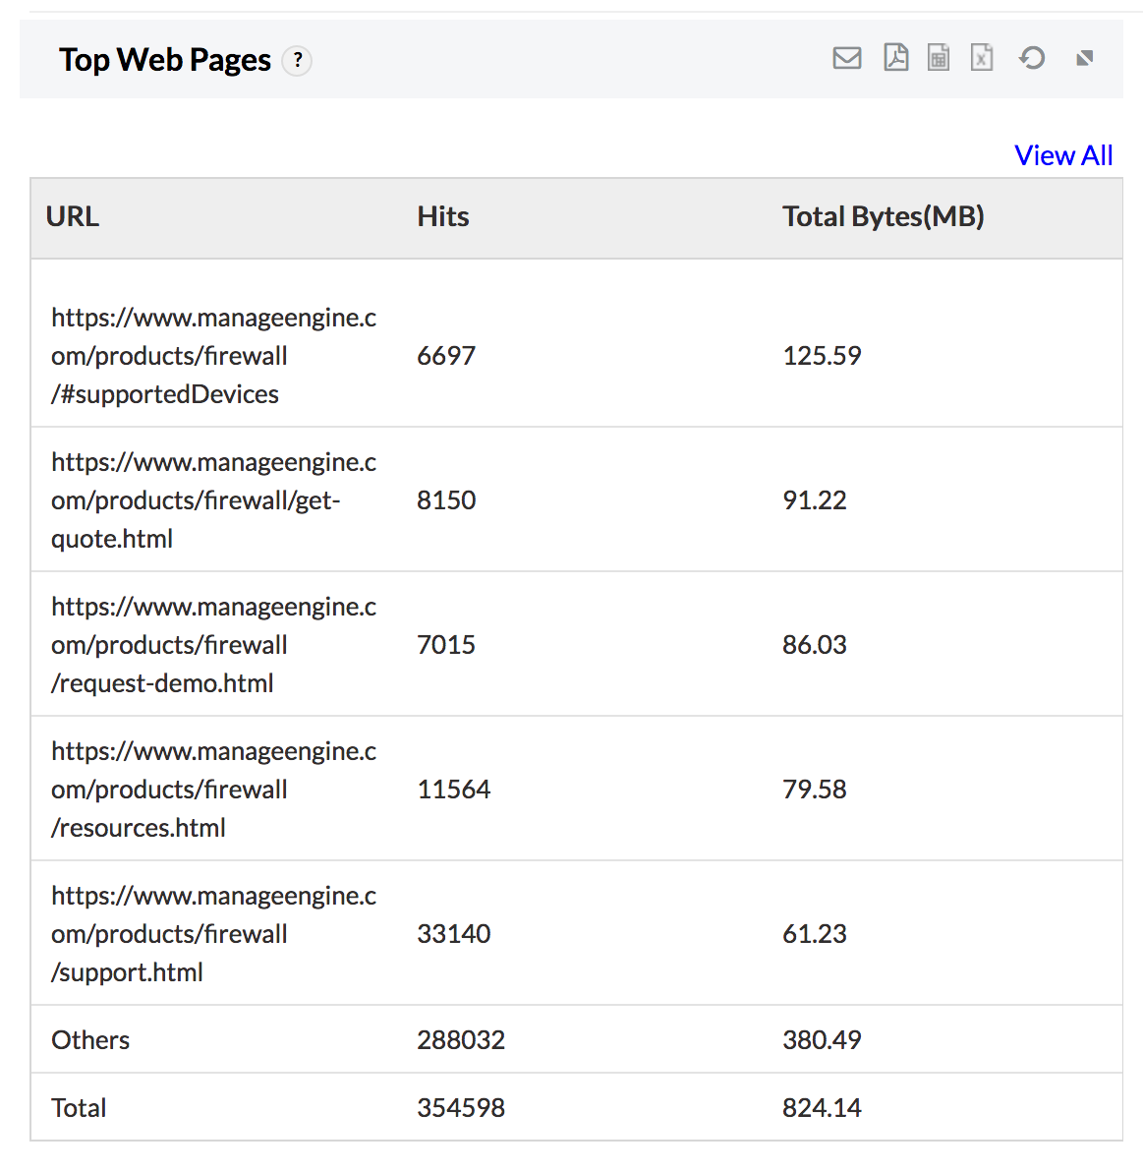Open the View All page
1143x1172 pixels.
(1063, 154)
